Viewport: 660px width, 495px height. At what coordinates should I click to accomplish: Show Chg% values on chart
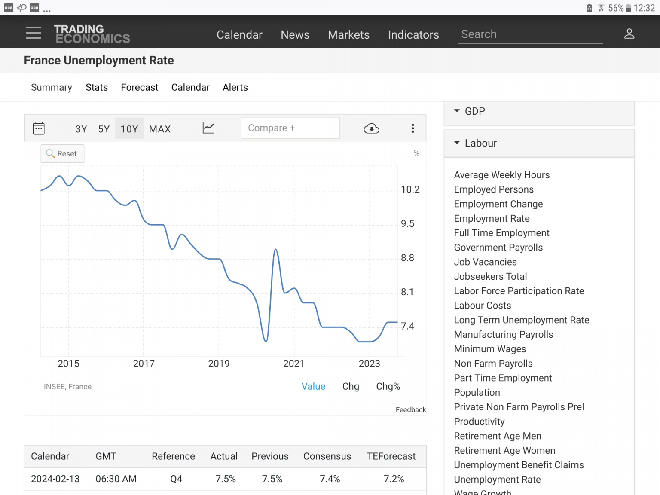click(388, 386)
